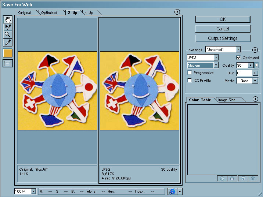Enable the Progressive checkbox
The height and width of the screenshot is (197, 263).
[190, 73]
